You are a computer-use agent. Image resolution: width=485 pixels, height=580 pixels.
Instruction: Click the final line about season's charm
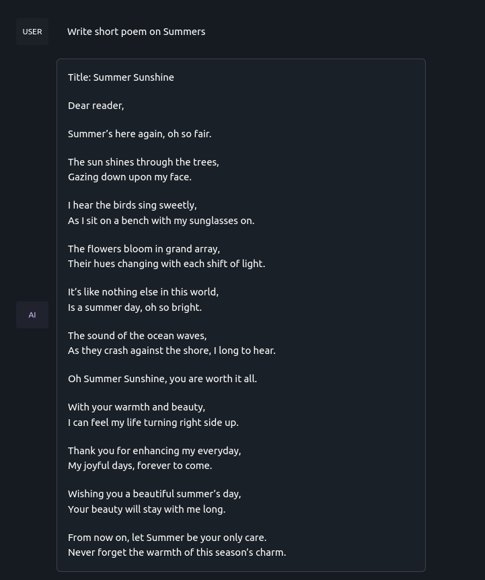tap(177, 552)
